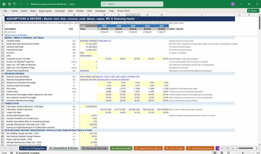Screen dimensions: 261x154
Task: Open the Undo history dropdown arrow
Action: 17,4
